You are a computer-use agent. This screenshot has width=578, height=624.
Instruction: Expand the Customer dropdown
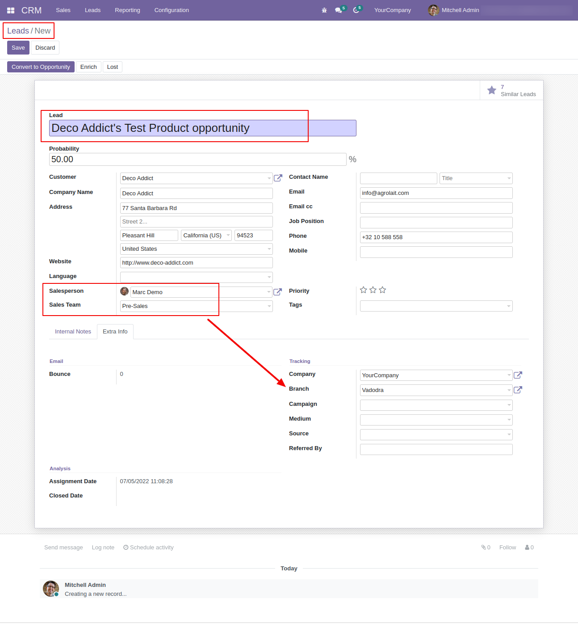269,178
